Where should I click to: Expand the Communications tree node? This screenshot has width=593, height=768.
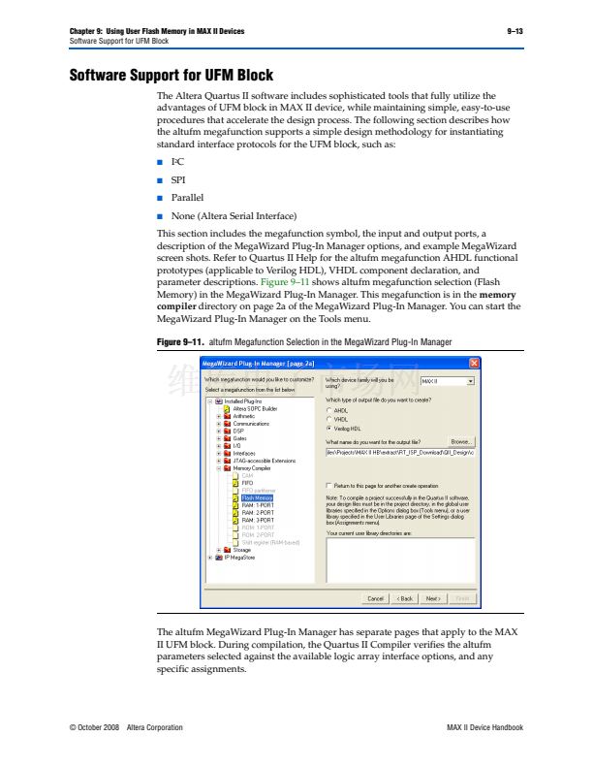[219, 424]
